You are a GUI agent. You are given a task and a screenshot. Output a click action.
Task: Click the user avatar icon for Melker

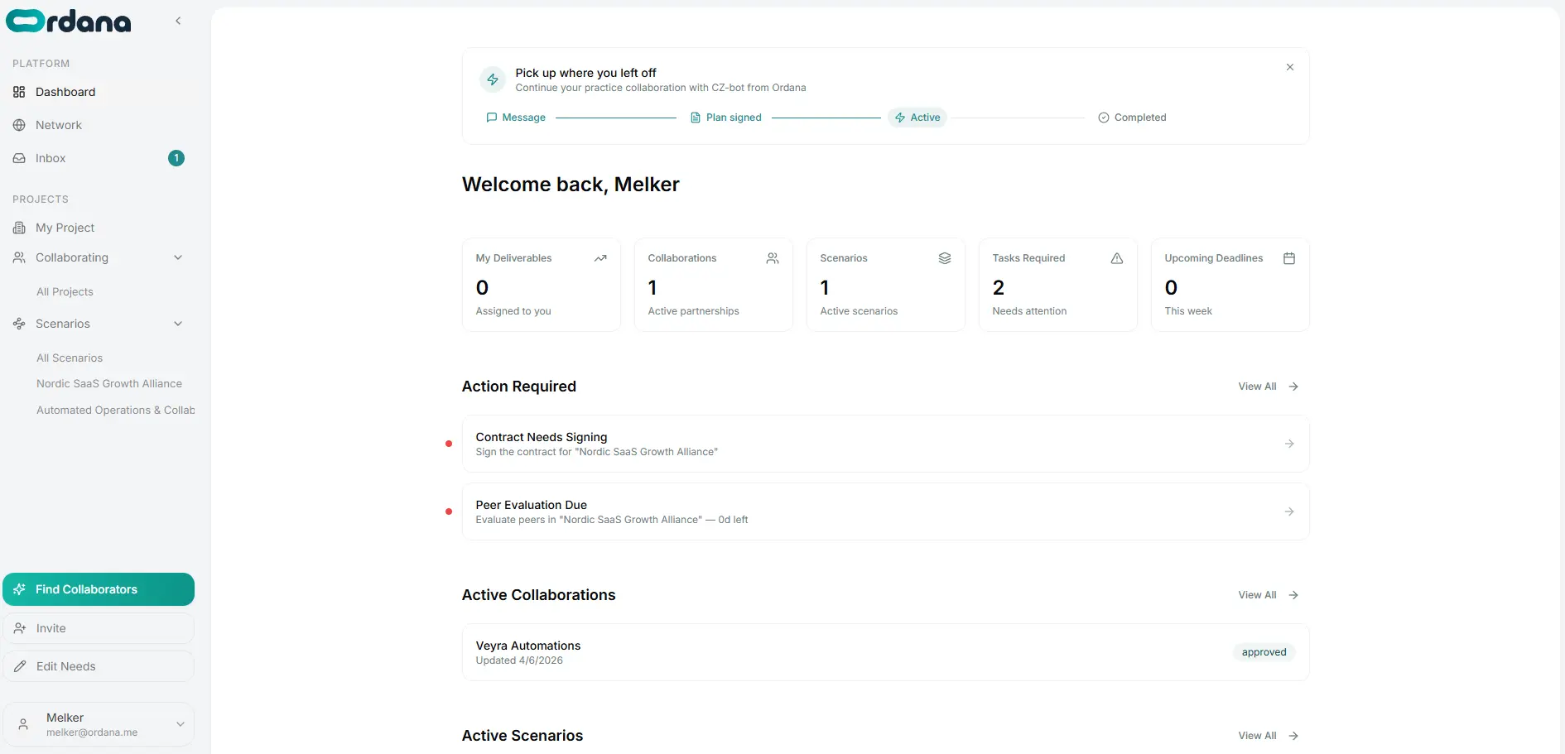(23, 724)
